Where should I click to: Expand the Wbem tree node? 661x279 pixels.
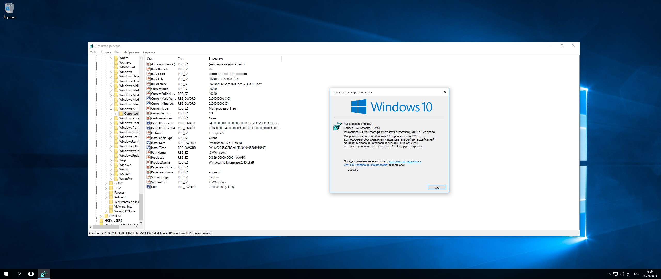[x=111, y=58]
